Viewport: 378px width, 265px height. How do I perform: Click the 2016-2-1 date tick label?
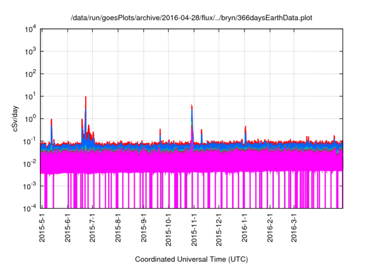(x=270, y=228)
